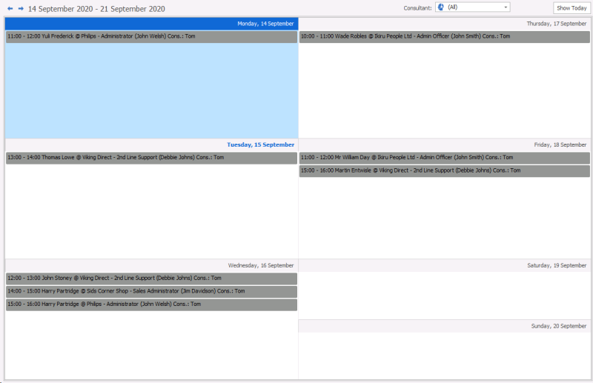Open Yuii Frederick 11:00 Philips appointment
593x383 pixels.
click(151, 36)
